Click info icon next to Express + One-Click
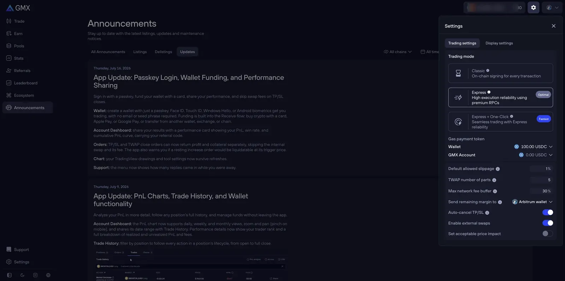Viewport: 565px width, 281px height. (x=512, y=116)
